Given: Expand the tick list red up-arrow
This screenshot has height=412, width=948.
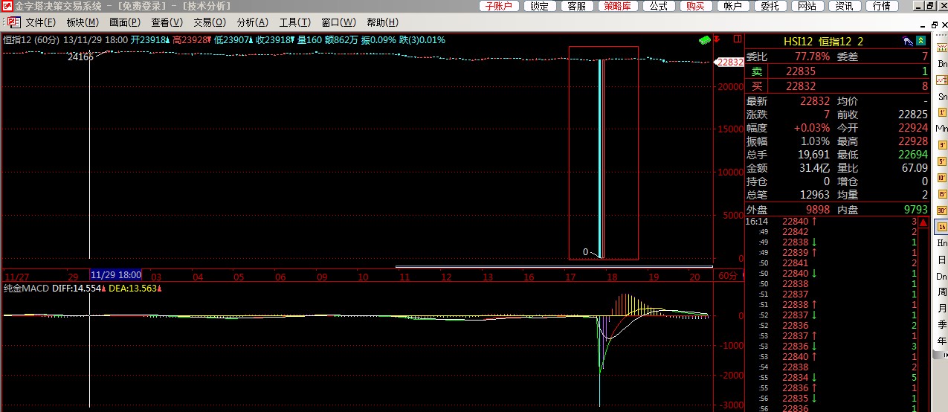Looking at the screenshot, I should coord(923,222).
